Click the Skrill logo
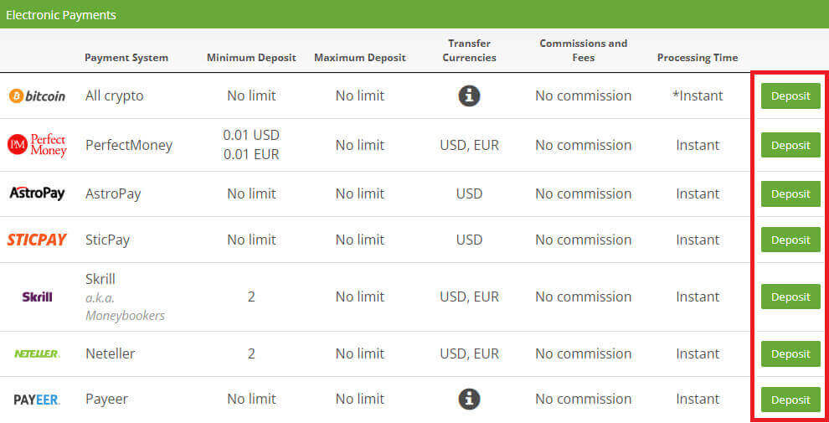Viewport: 829px width, 423px height. (37, 297)
